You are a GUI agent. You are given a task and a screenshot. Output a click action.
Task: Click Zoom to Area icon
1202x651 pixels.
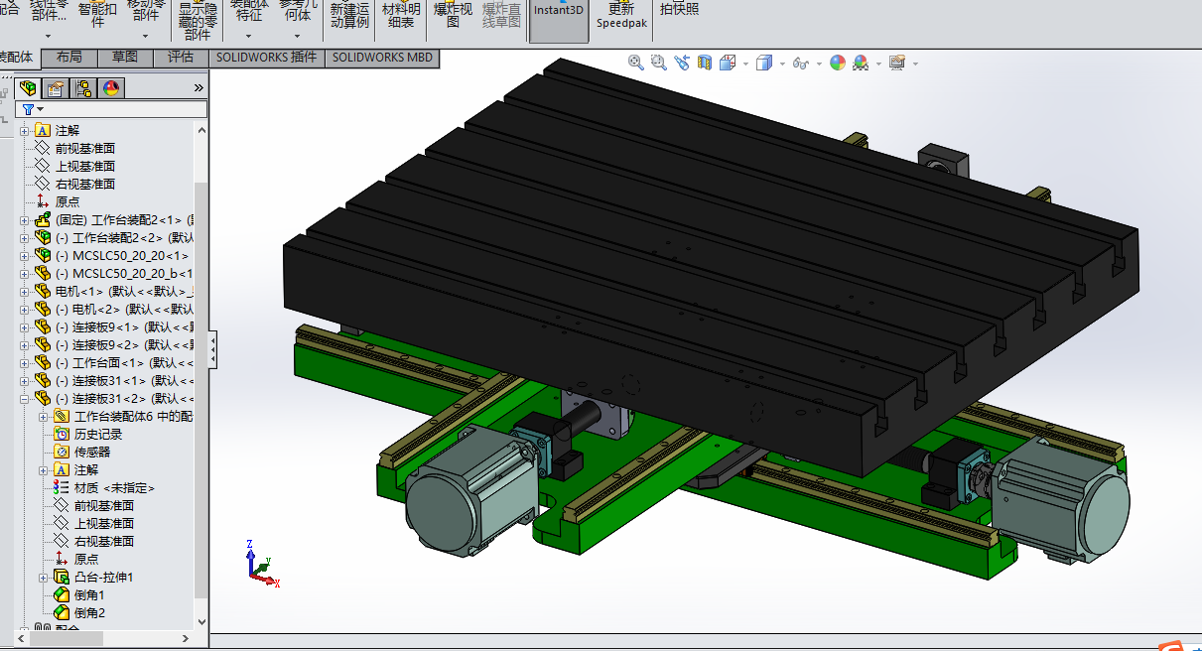click(x=659, y=63)
